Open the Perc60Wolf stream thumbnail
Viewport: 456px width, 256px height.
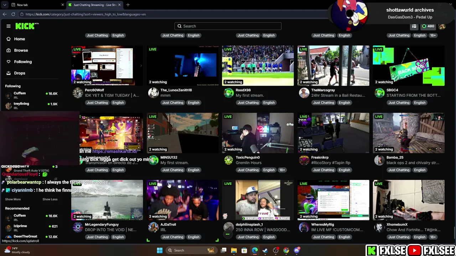point(107,65)
